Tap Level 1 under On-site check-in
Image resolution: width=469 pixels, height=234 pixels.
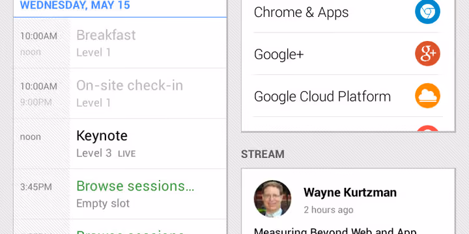93,103
